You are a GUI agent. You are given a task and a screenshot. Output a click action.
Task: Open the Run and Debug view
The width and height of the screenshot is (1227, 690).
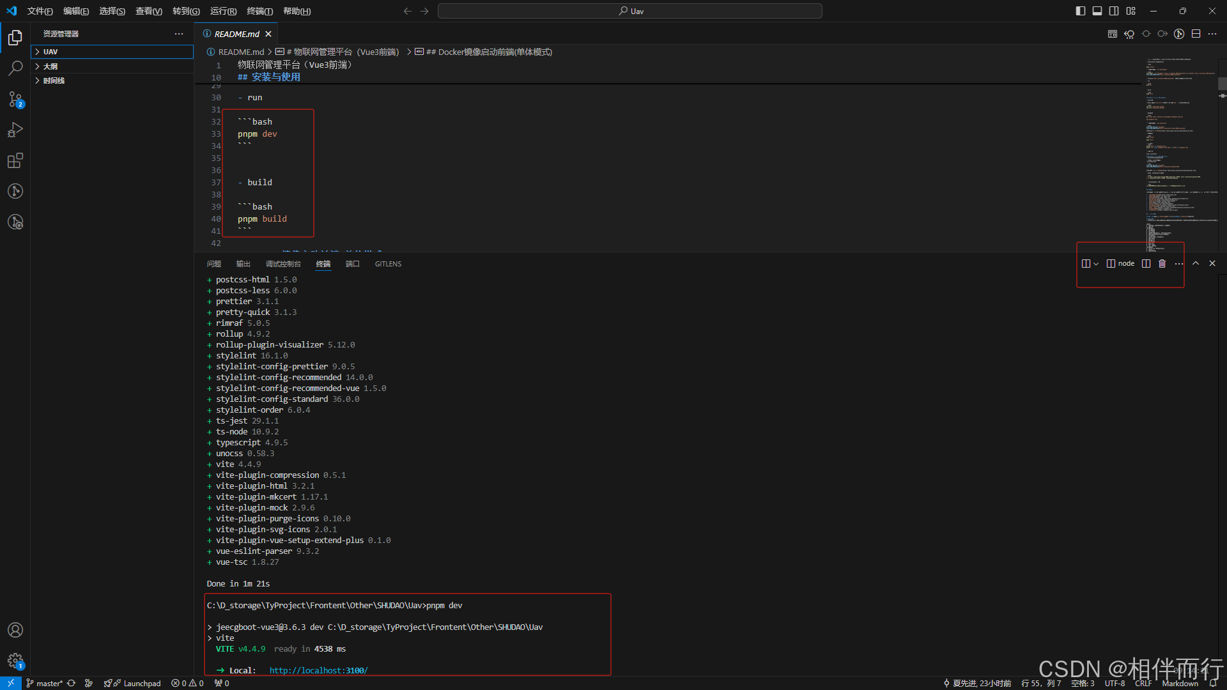(x=15, y=130)
